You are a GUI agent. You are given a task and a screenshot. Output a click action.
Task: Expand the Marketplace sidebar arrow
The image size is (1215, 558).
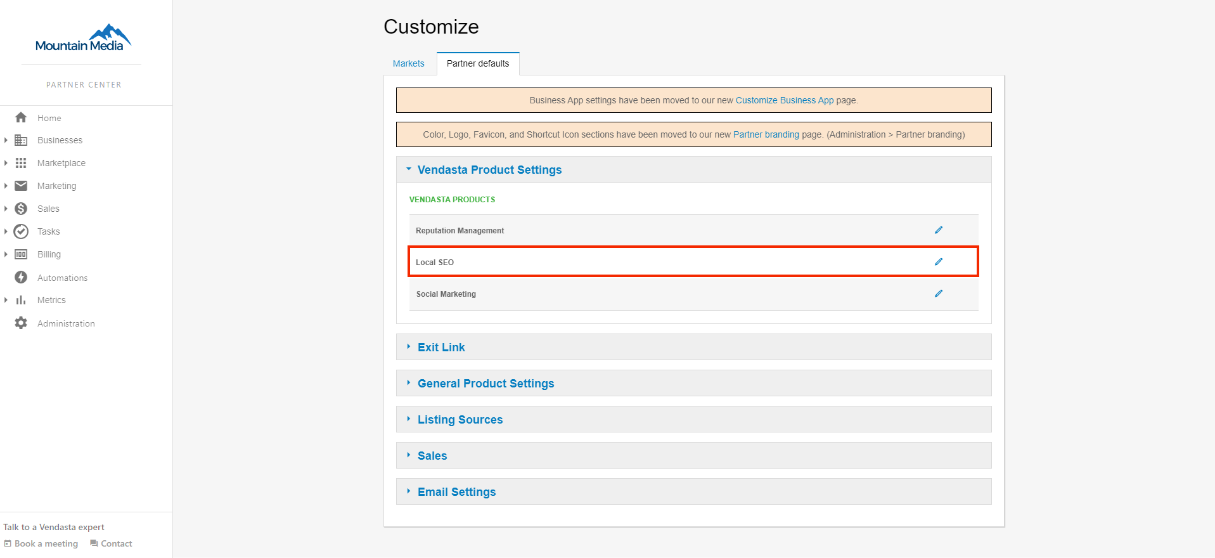pos(6,163)
